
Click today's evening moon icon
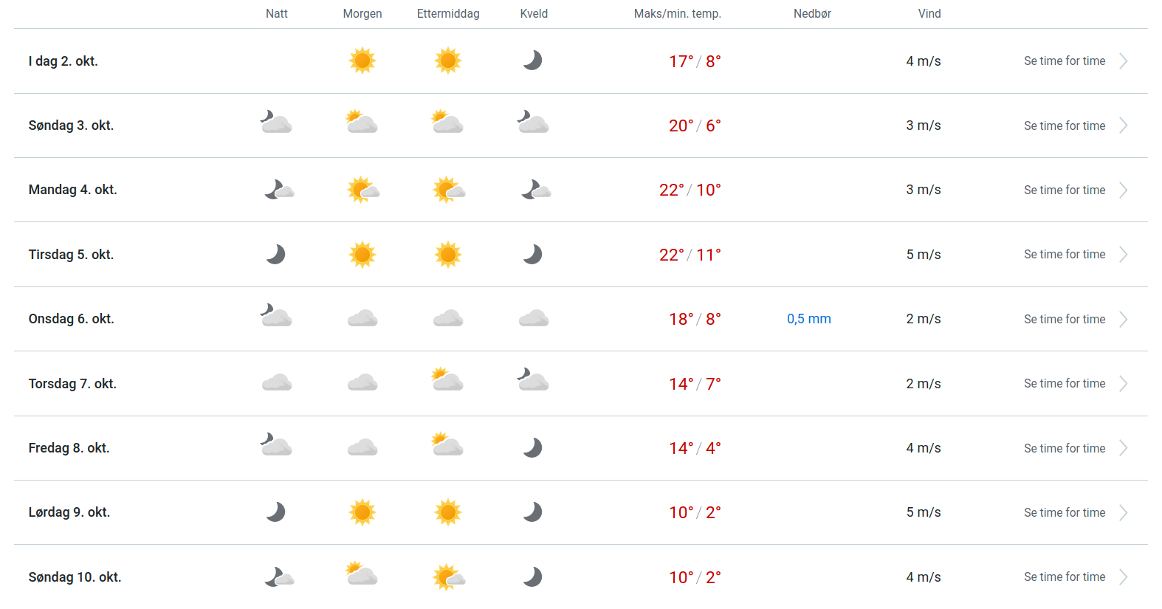533,61
